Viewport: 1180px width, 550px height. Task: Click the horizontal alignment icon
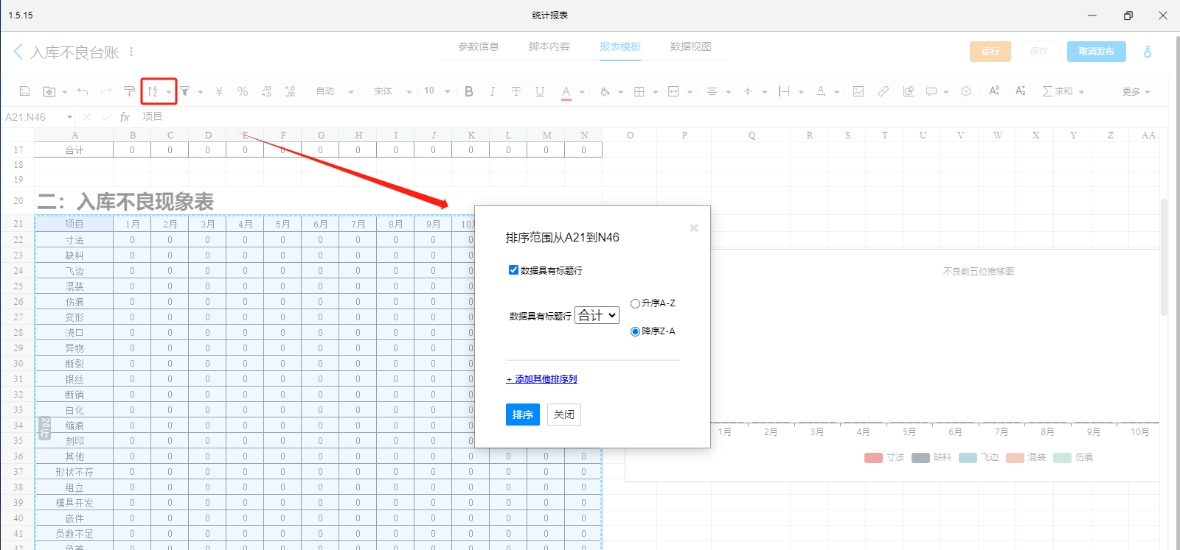712,91
